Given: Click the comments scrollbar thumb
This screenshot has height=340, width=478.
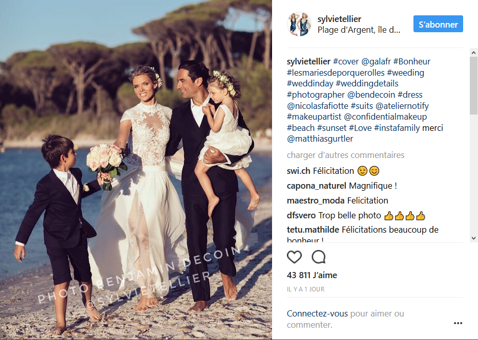Looking at the screenshot, I should coord(473,86).
